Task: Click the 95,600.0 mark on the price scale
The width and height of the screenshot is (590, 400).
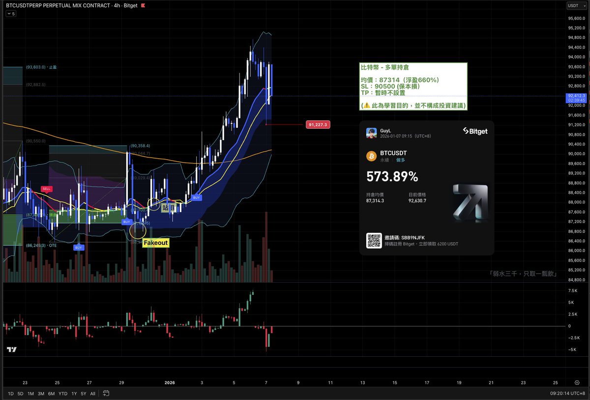Action: 576,18
